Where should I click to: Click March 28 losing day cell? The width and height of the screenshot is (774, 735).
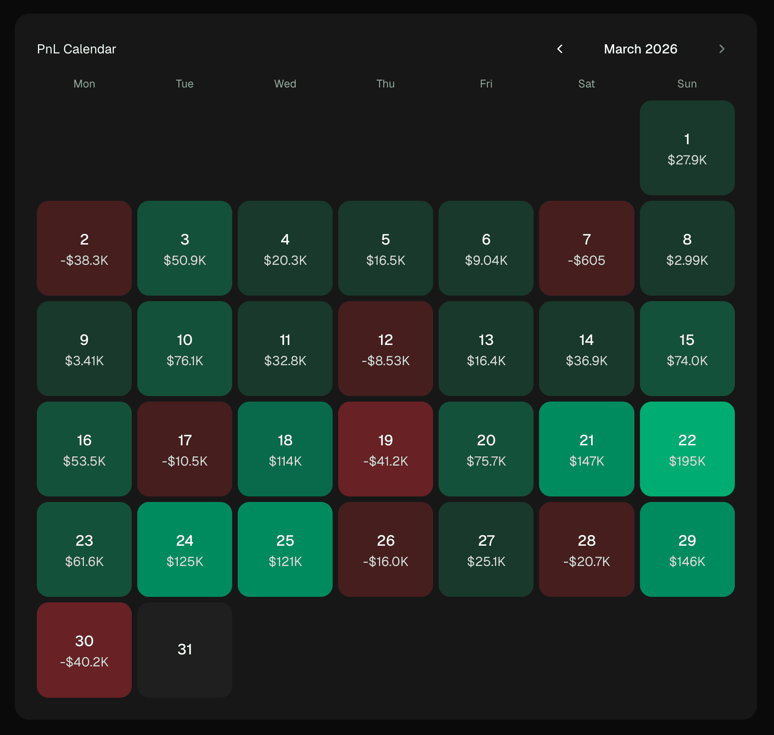tap(586, 549)
